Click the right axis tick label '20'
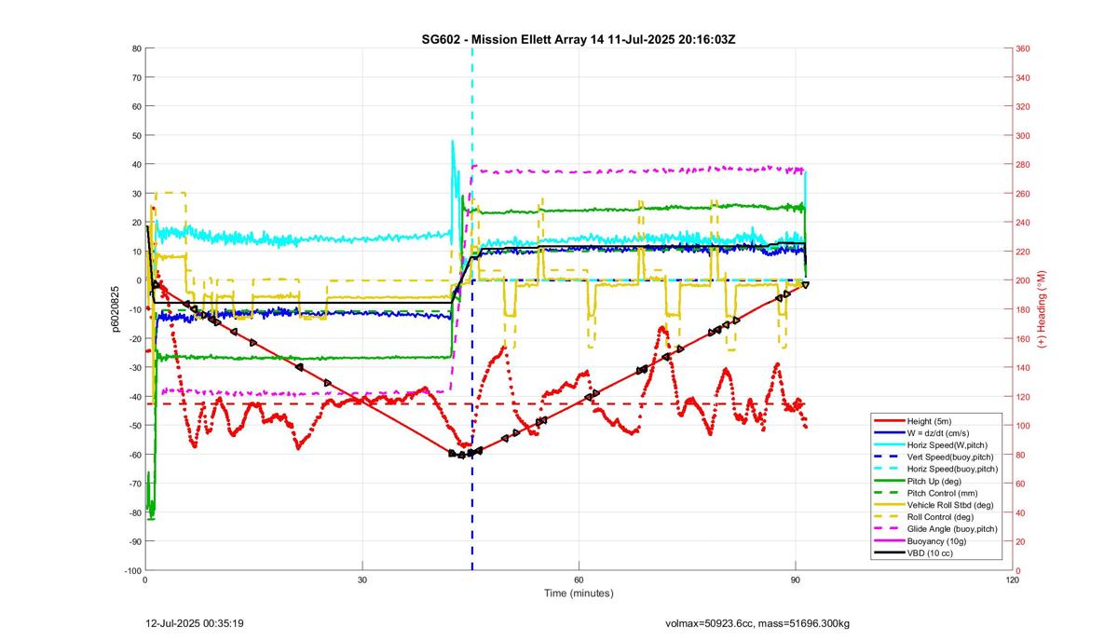Image resolution: width=1118 pixels, height=641 pixels. [1021, 541]
